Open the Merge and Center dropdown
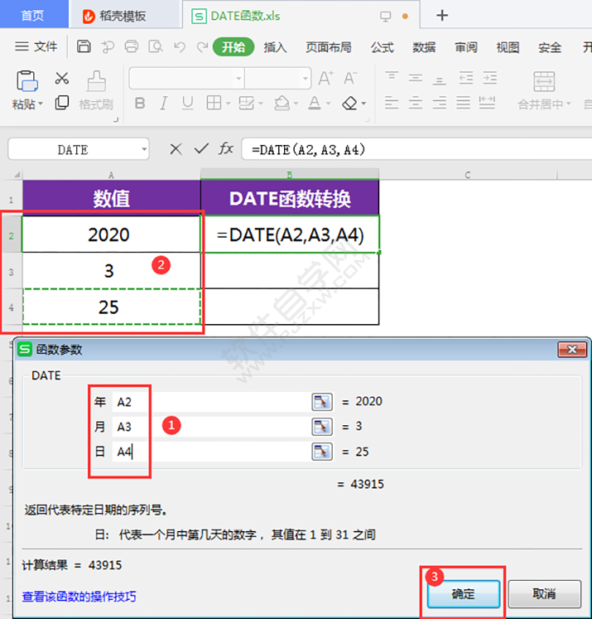 click(568, 104)
